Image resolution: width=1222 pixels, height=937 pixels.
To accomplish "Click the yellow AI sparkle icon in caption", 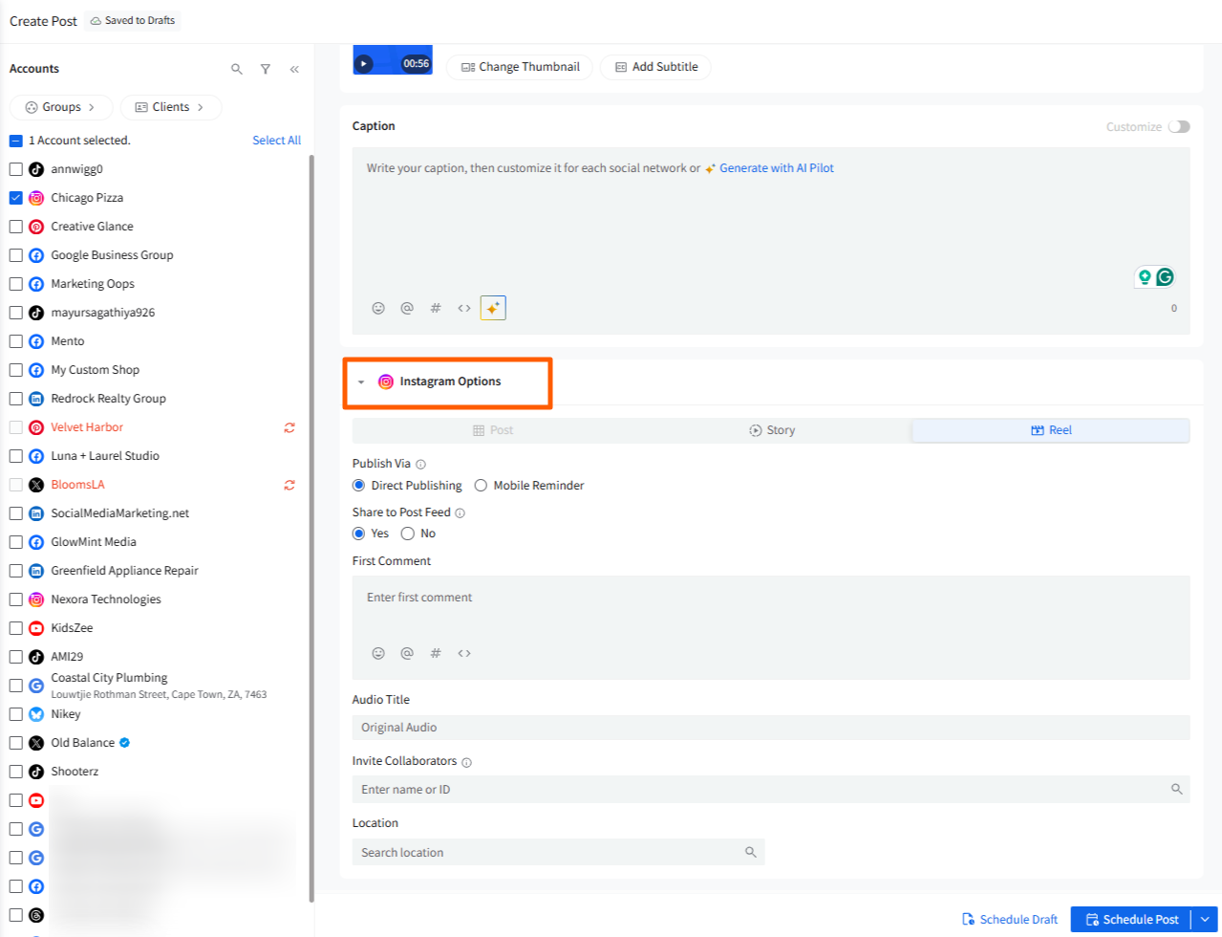I will click(493, 308).
